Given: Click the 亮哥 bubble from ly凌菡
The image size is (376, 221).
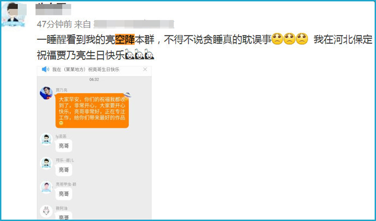Looking at the screenshot, I should pos(64,146).
